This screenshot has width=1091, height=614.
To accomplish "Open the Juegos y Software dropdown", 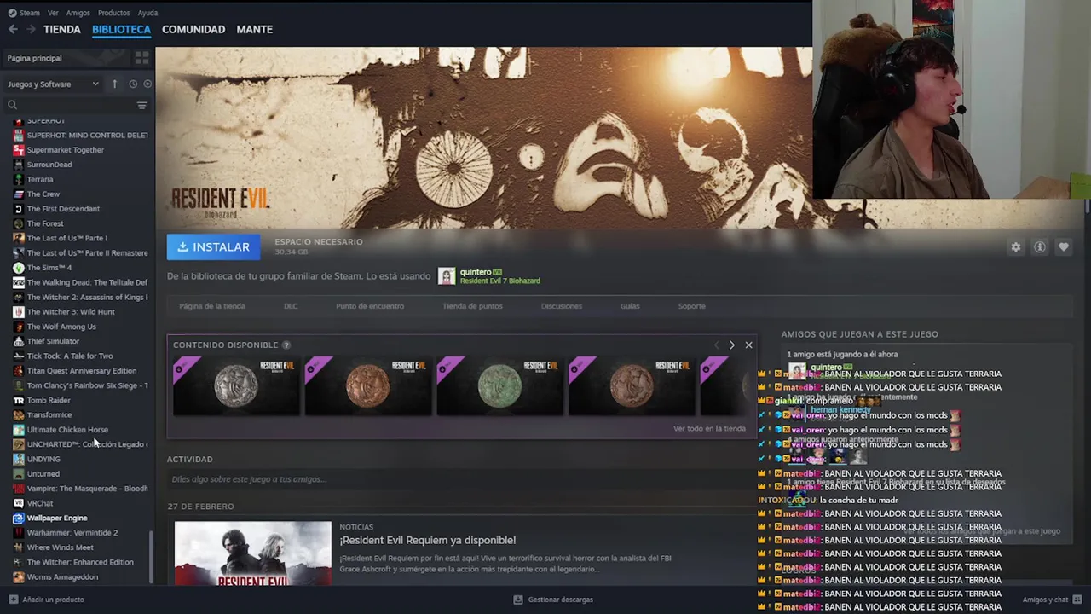I will click(x=54, y=84).
